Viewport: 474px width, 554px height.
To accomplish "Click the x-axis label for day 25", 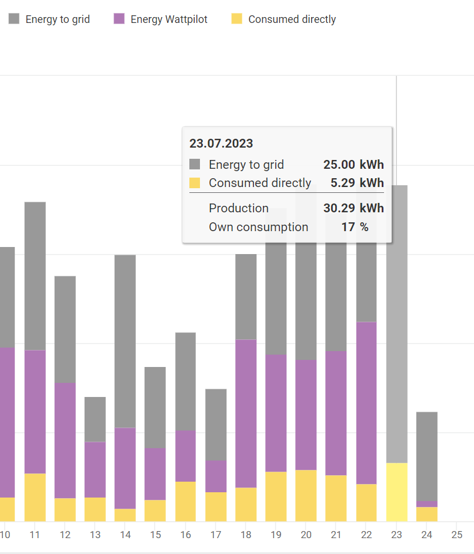I will click(x=456, y=535).
